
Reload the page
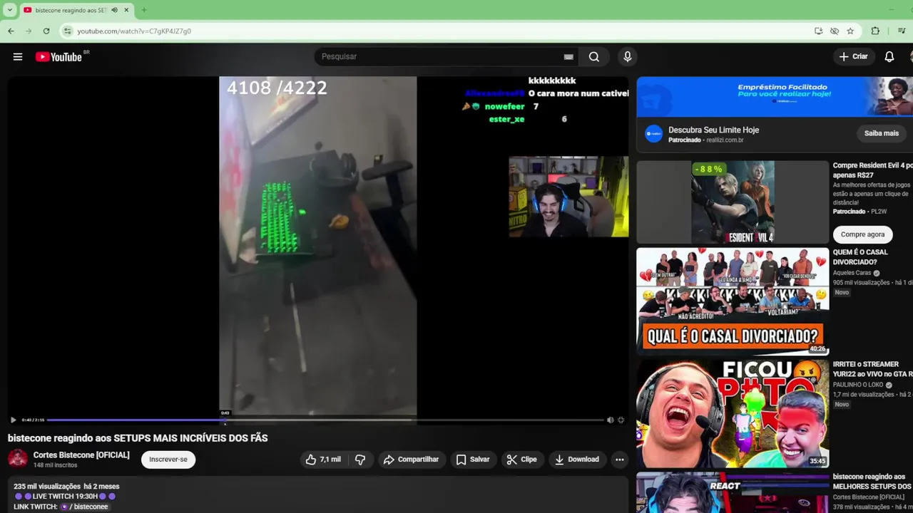[46, 31]
